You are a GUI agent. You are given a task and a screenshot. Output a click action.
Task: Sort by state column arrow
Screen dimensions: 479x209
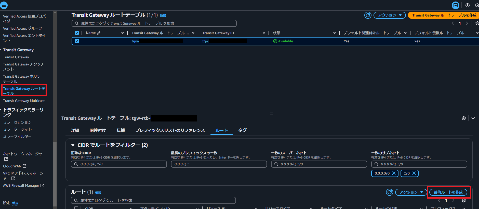(x=335, y=33)
